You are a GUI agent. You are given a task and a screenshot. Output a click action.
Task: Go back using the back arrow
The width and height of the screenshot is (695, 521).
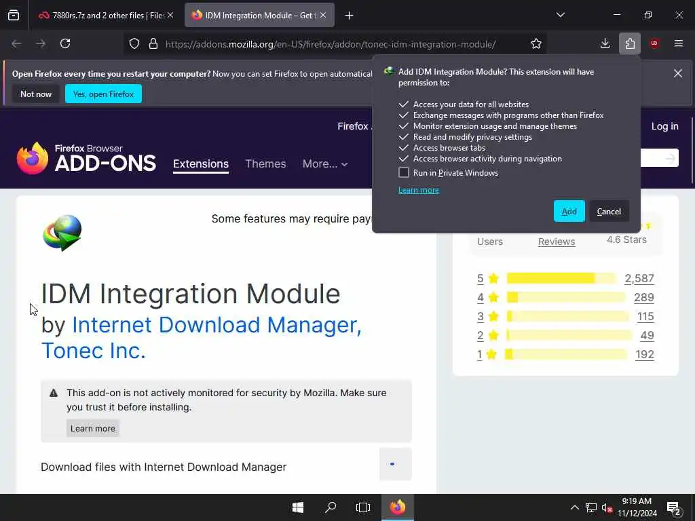(16, 44)
